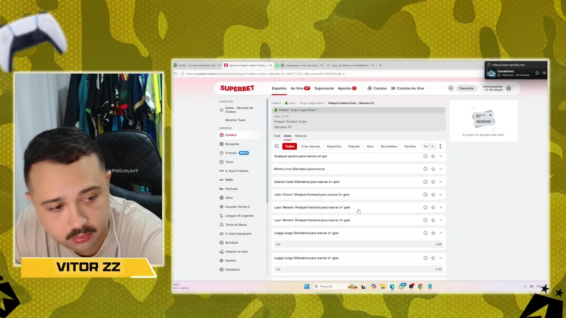
Task: Collapse Luiggi Longo para marcar 2+ gols
Action: (x=440, y=233)
